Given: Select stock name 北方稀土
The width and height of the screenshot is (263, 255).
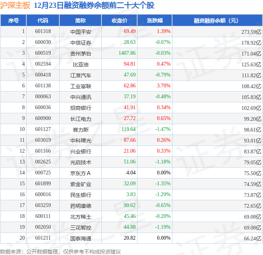Looking at the screenshot, I should pyautogui.click(x=81, y=217).
